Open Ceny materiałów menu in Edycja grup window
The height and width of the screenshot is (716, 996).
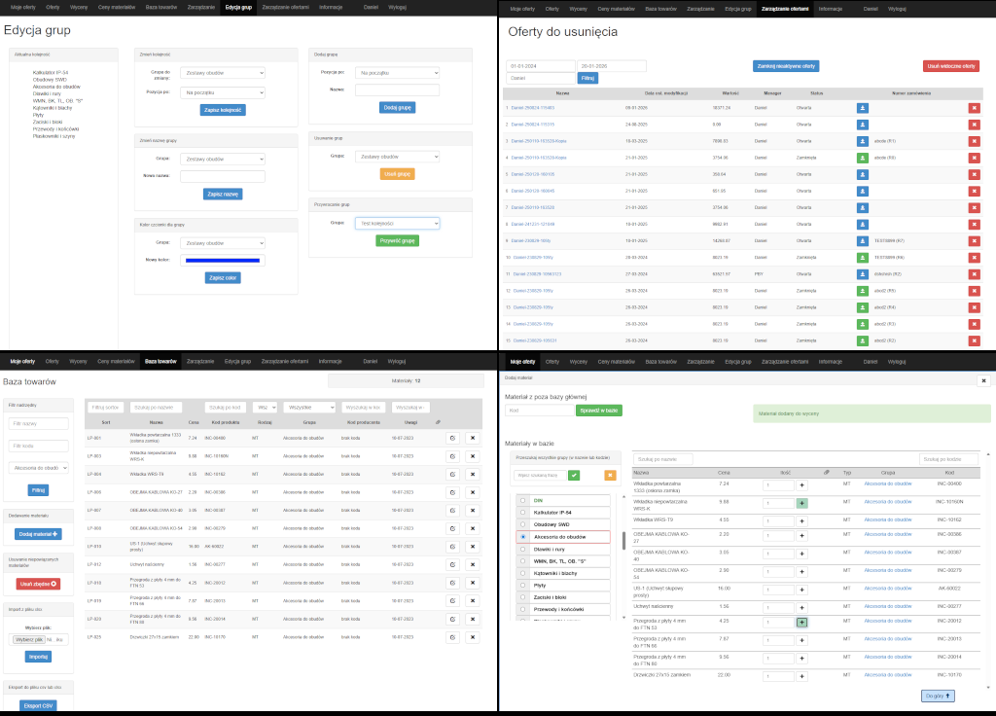tap(117, 8)
